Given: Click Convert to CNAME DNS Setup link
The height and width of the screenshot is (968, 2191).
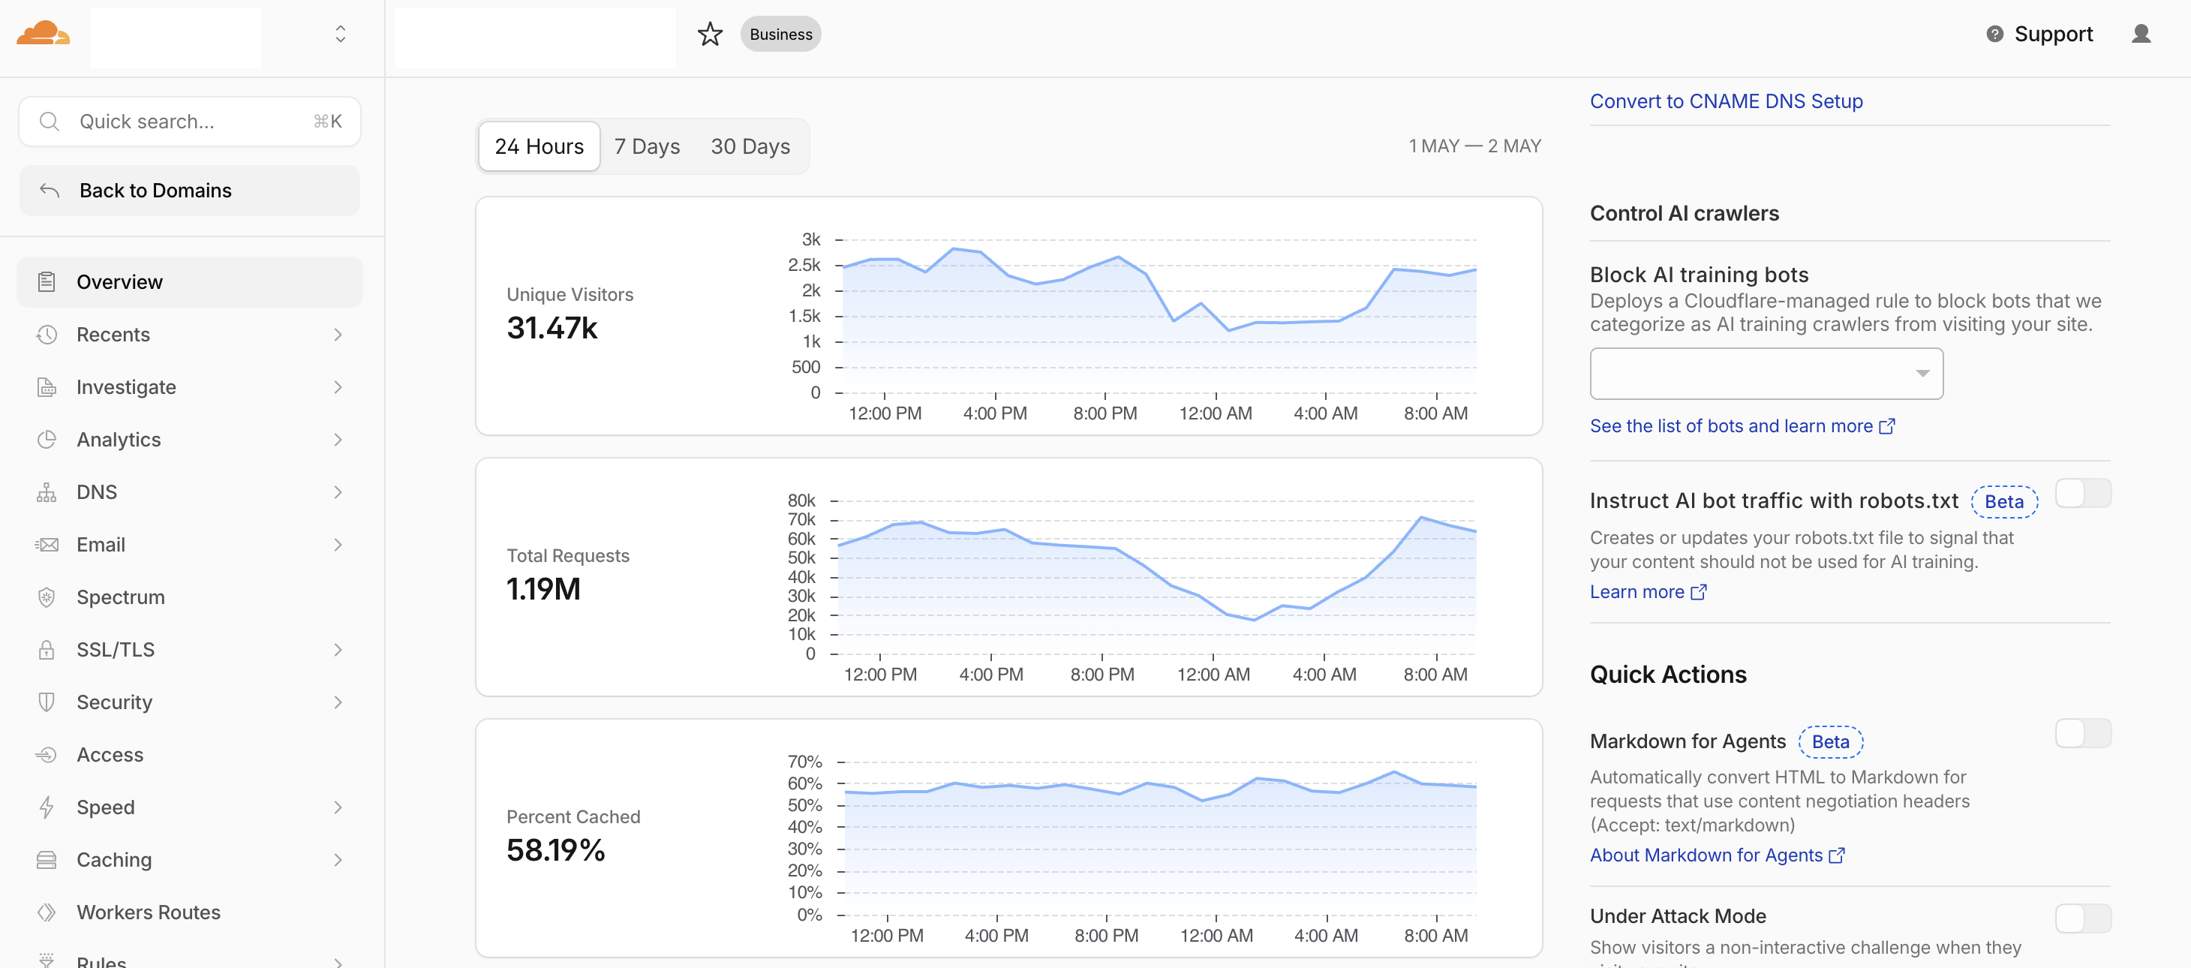Looking at the screenshot, I should point(1726,101).
